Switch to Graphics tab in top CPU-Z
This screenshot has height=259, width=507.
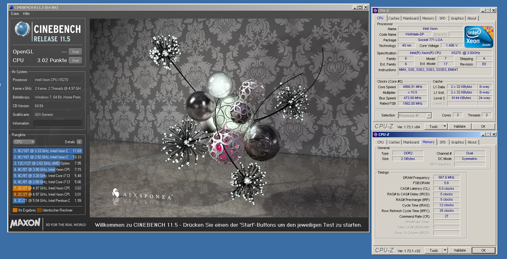[457, 18]
